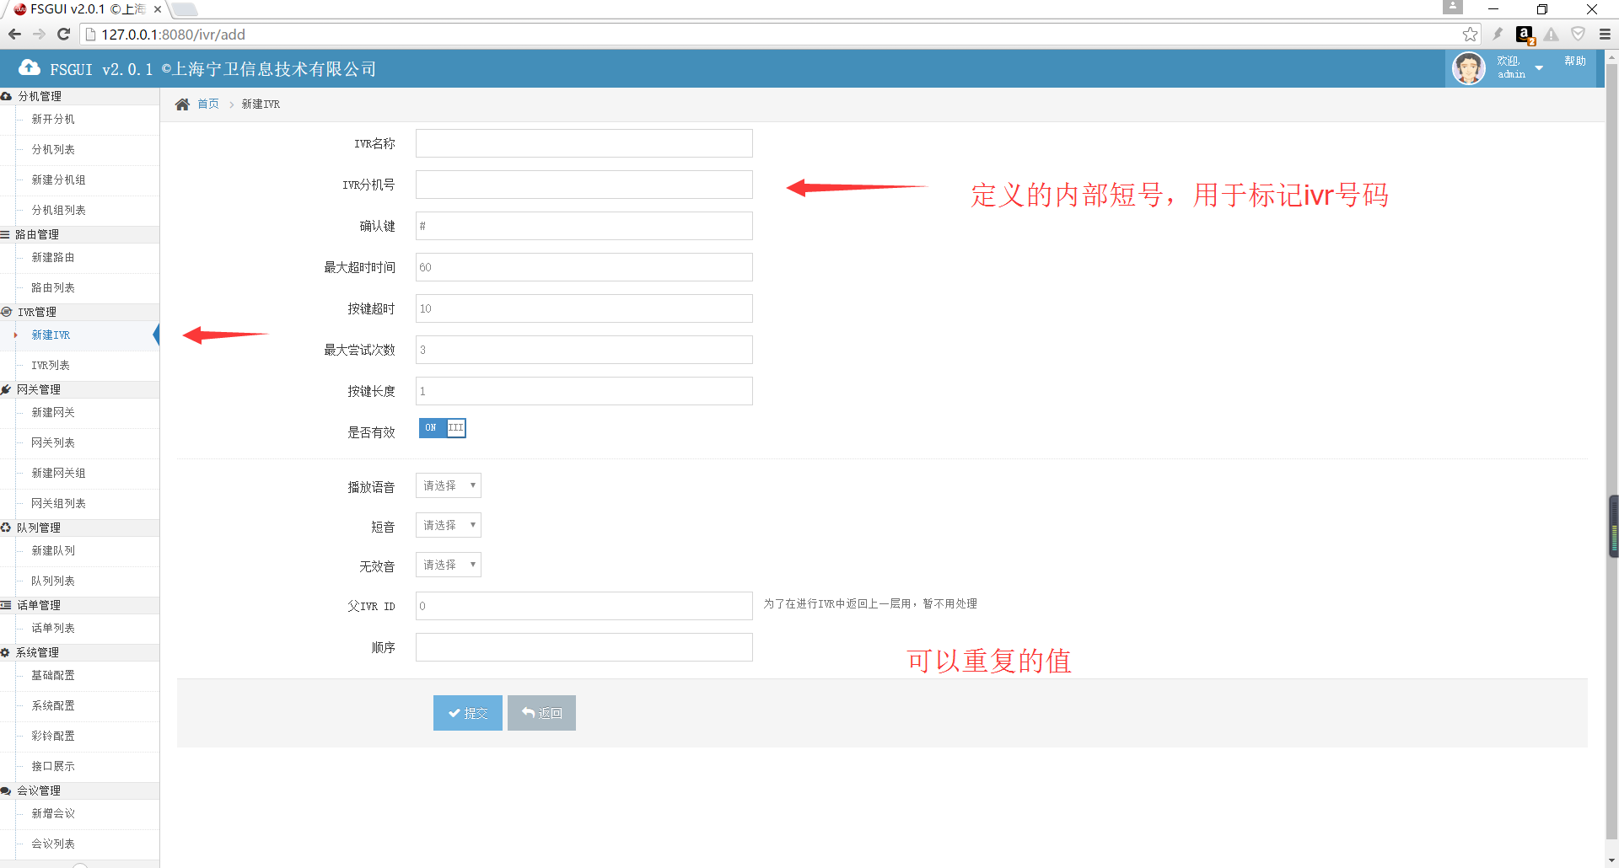Open the 播放语音 dropdown
1619x868 pixels.
pos(448,486)
